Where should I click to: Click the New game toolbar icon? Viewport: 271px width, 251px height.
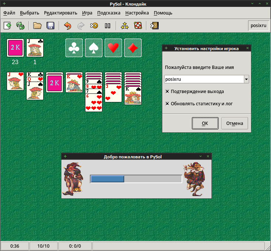click(7, 26)
